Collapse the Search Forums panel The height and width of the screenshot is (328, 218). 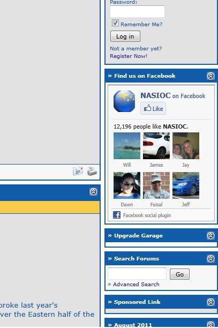coord(211,258)
